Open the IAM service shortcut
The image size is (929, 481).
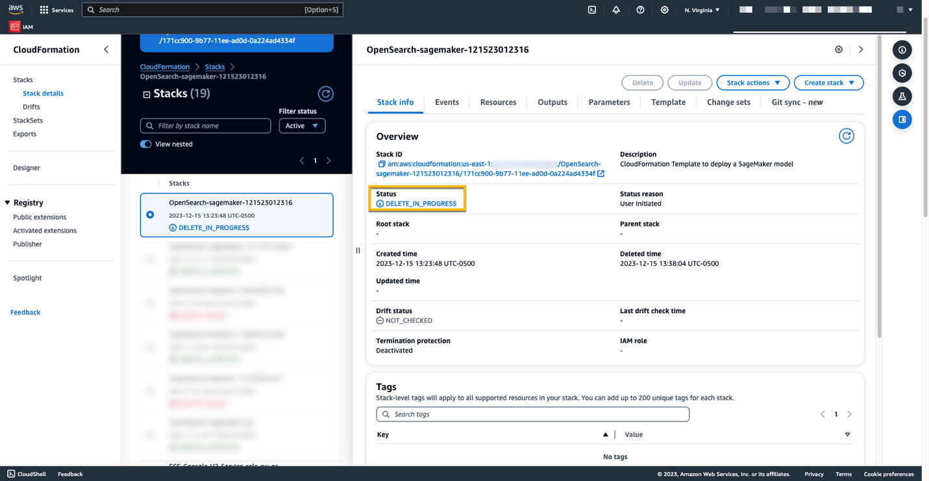[21, 27]
